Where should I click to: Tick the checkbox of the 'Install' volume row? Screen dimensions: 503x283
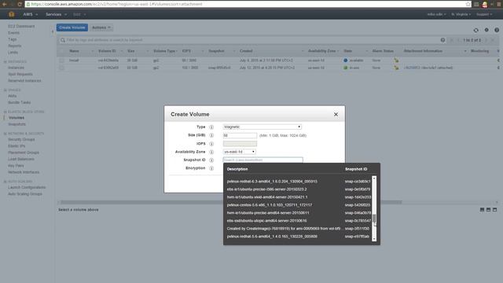click(x=61, y=61)
